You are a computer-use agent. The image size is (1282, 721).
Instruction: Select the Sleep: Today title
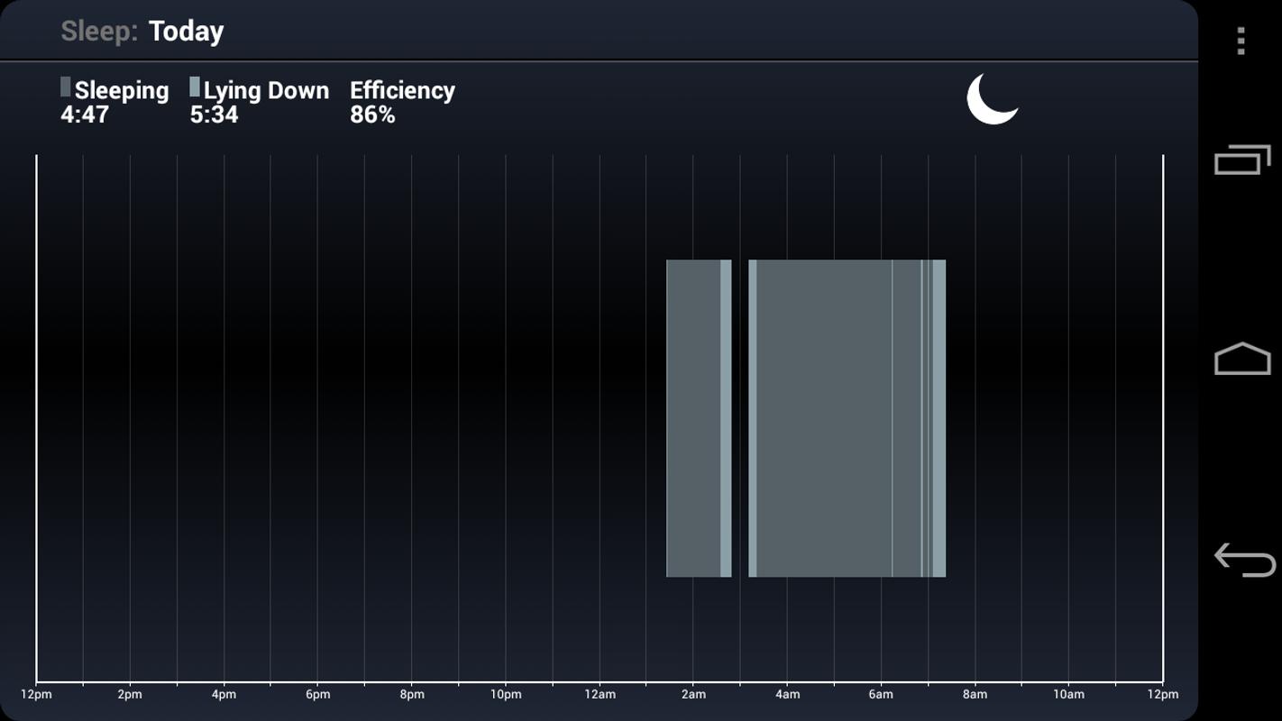tap(142, 32)
